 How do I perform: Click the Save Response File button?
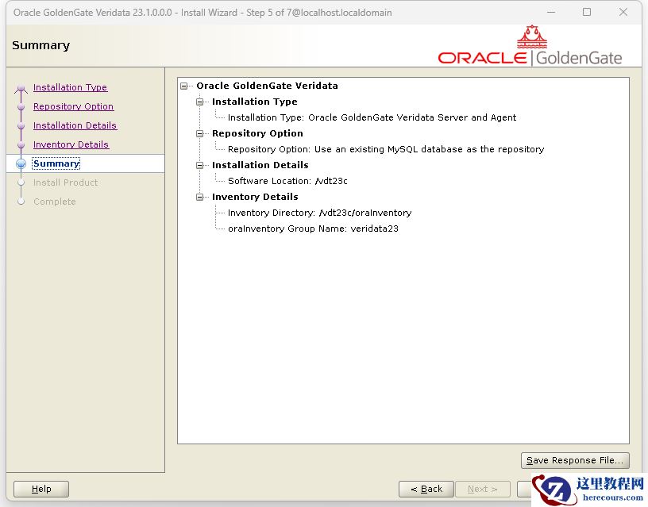click(x=575, y=460)
